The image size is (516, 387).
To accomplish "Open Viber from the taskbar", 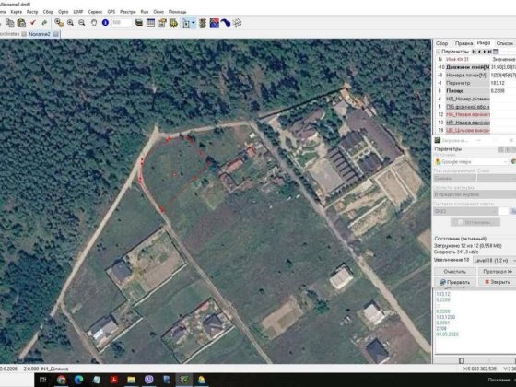I will [x=148, y=380].
